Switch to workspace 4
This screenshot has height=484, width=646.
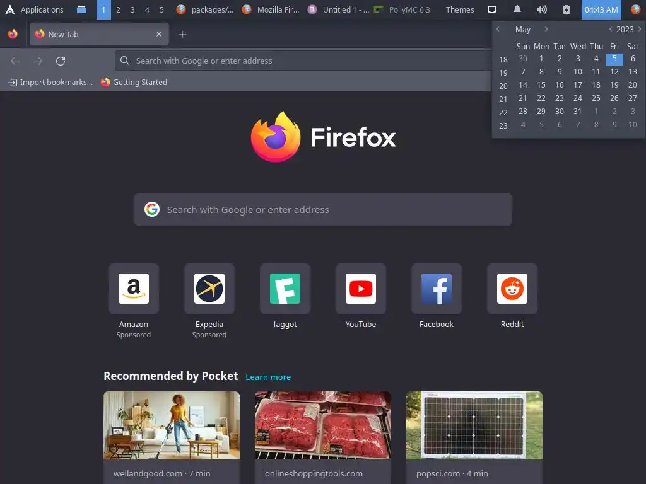[x=147, y=9]
